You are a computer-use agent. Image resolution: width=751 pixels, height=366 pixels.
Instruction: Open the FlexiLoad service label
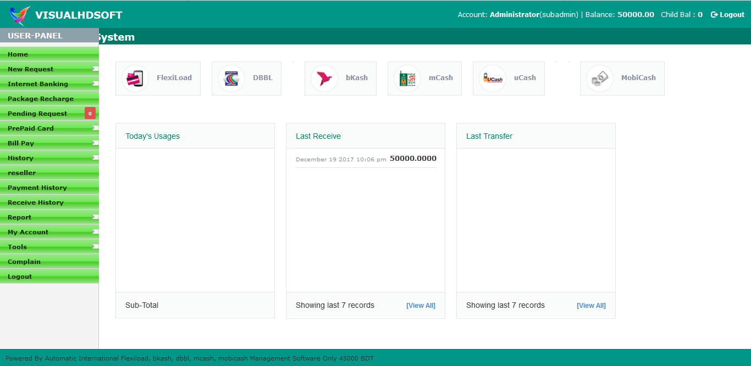[174, 78]
